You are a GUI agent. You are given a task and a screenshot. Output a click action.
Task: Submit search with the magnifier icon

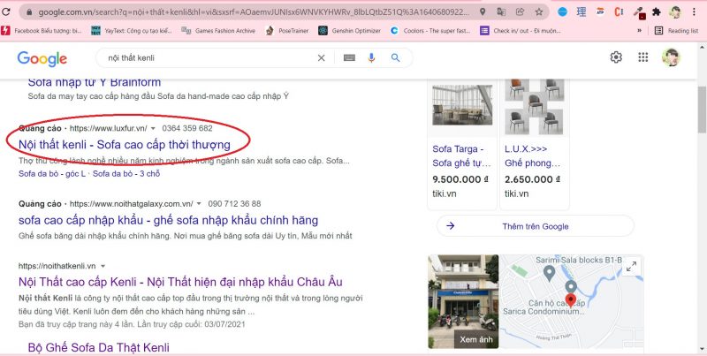pyautogui.click(x=395, y=57)
